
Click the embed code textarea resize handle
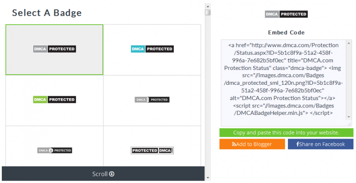coord(350,124)
